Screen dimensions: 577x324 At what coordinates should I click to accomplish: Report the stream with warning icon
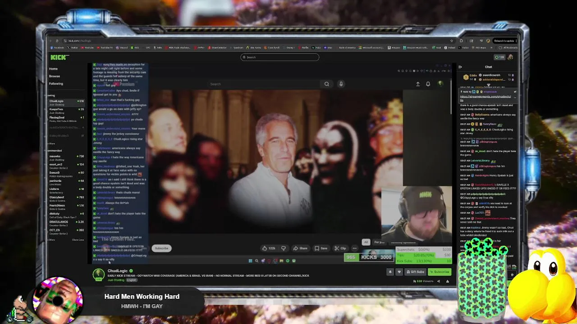click(448, 282)
